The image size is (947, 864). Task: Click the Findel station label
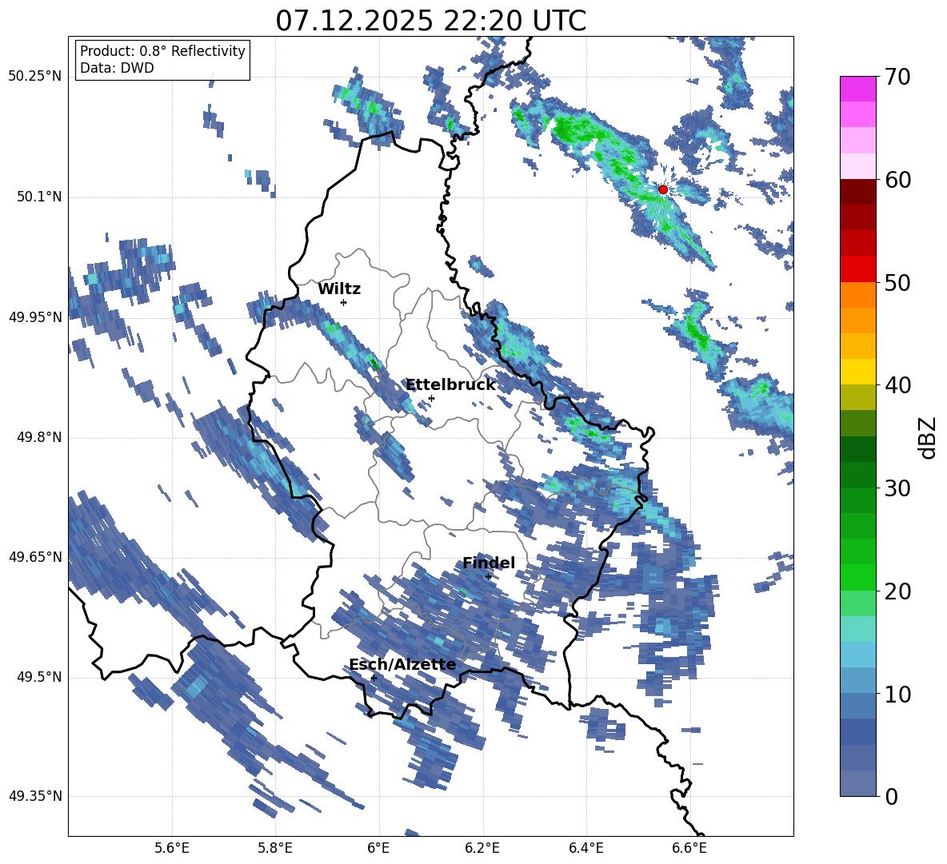pos(489,563)
